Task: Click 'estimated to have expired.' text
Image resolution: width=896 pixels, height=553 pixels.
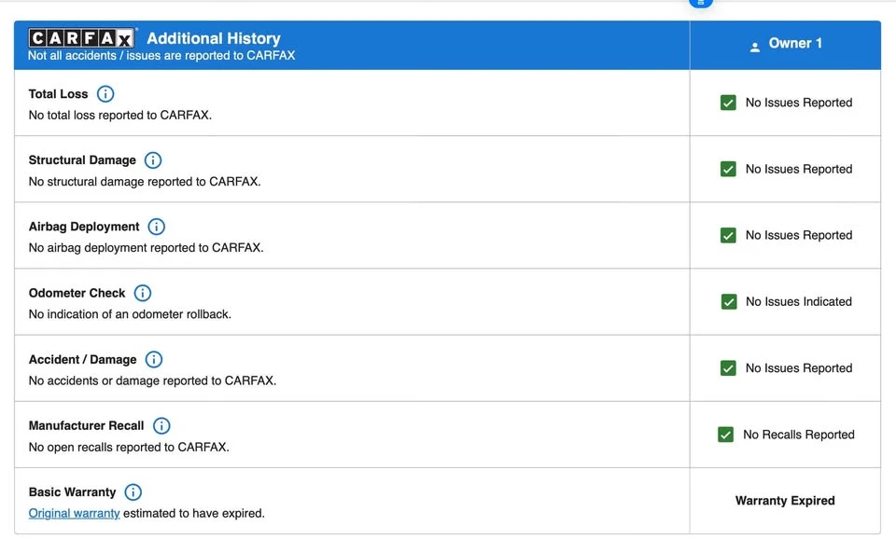Action: click(194, 513)
